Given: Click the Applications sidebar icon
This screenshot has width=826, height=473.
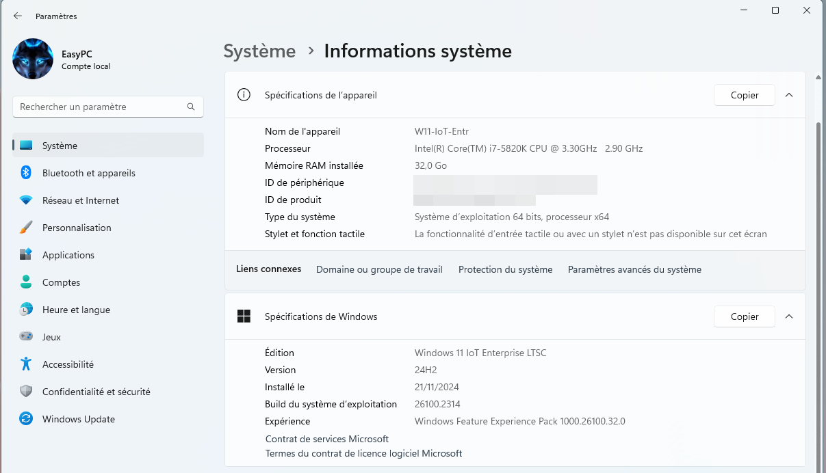Looking at the screenshot, I should click(x=26, y=255).
